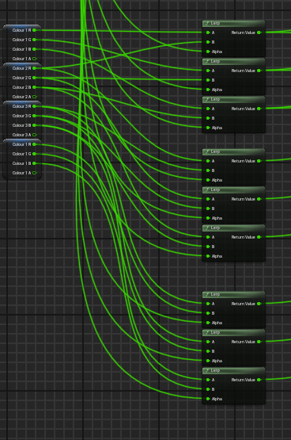Click the Colour 3 R output pin
Screen dimensions: 291x440
34,106
